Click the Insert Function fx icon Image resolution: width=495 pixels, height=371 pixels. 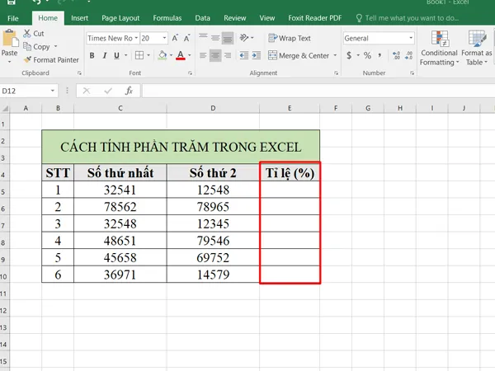(129, 91)
